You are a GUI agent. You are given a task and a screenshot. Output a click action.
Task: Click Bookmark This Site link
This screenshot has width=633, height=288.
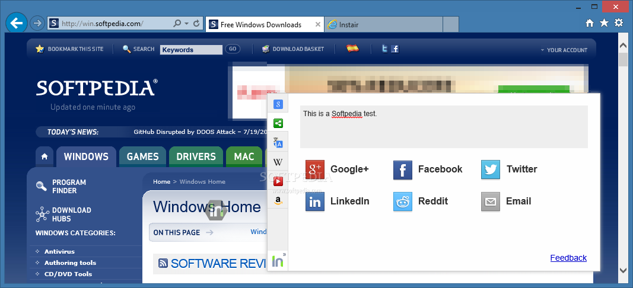pyautogui.click(x=75, y=49)
